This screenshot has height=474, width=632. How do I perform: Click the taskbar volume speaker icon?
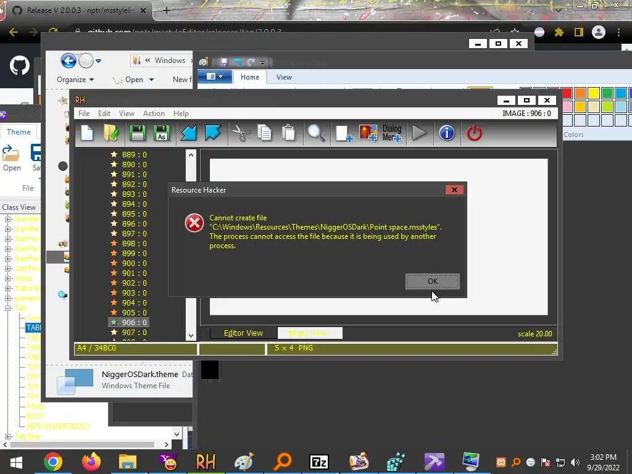(x=575, y=462)
